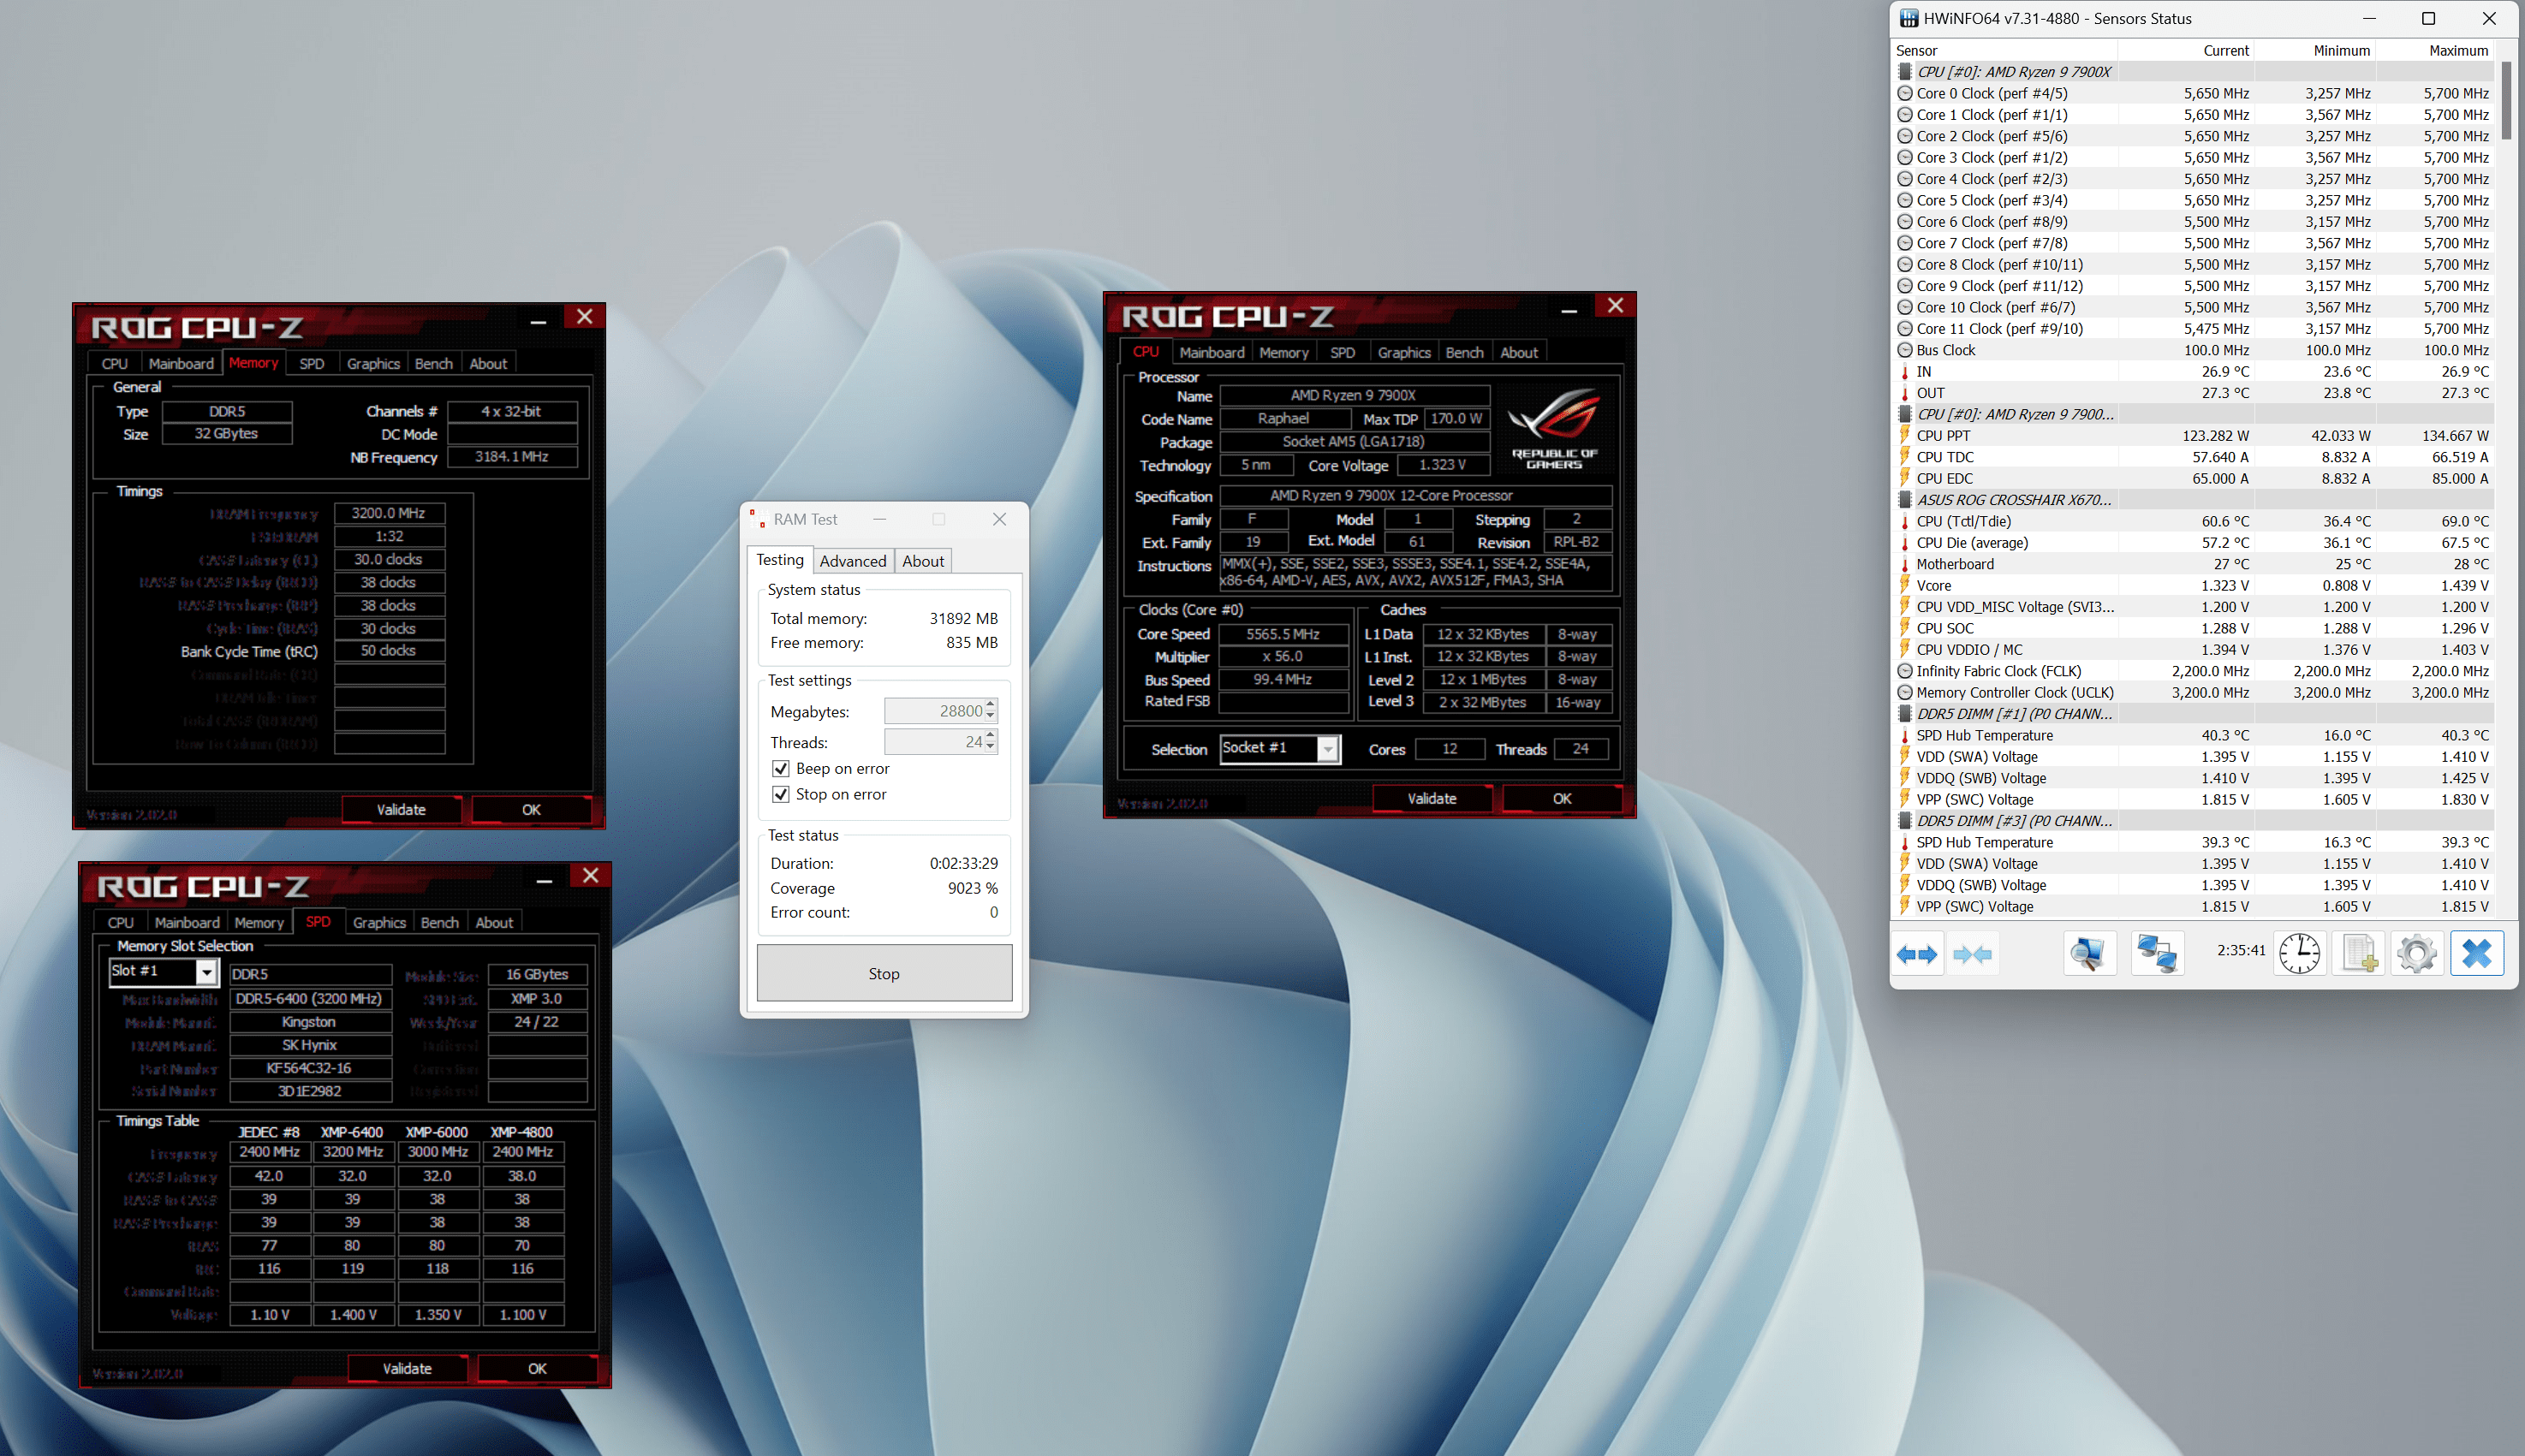Viewport: 2525px width, 1456px height.
Task: Click the Megabytes input field
Action: 934,711
